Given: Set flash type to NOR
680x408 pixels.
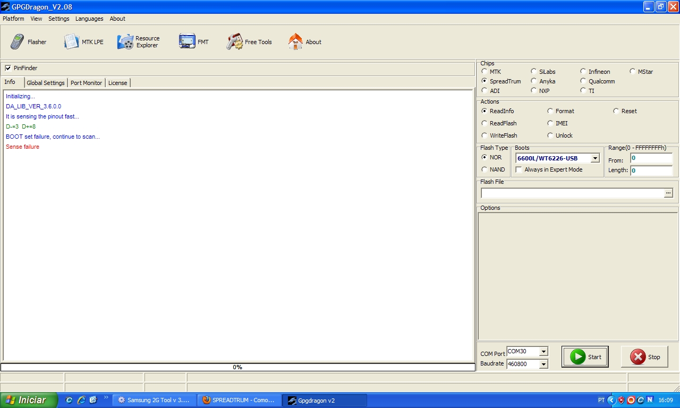Looking at the screenshot, I should point(484,157).
